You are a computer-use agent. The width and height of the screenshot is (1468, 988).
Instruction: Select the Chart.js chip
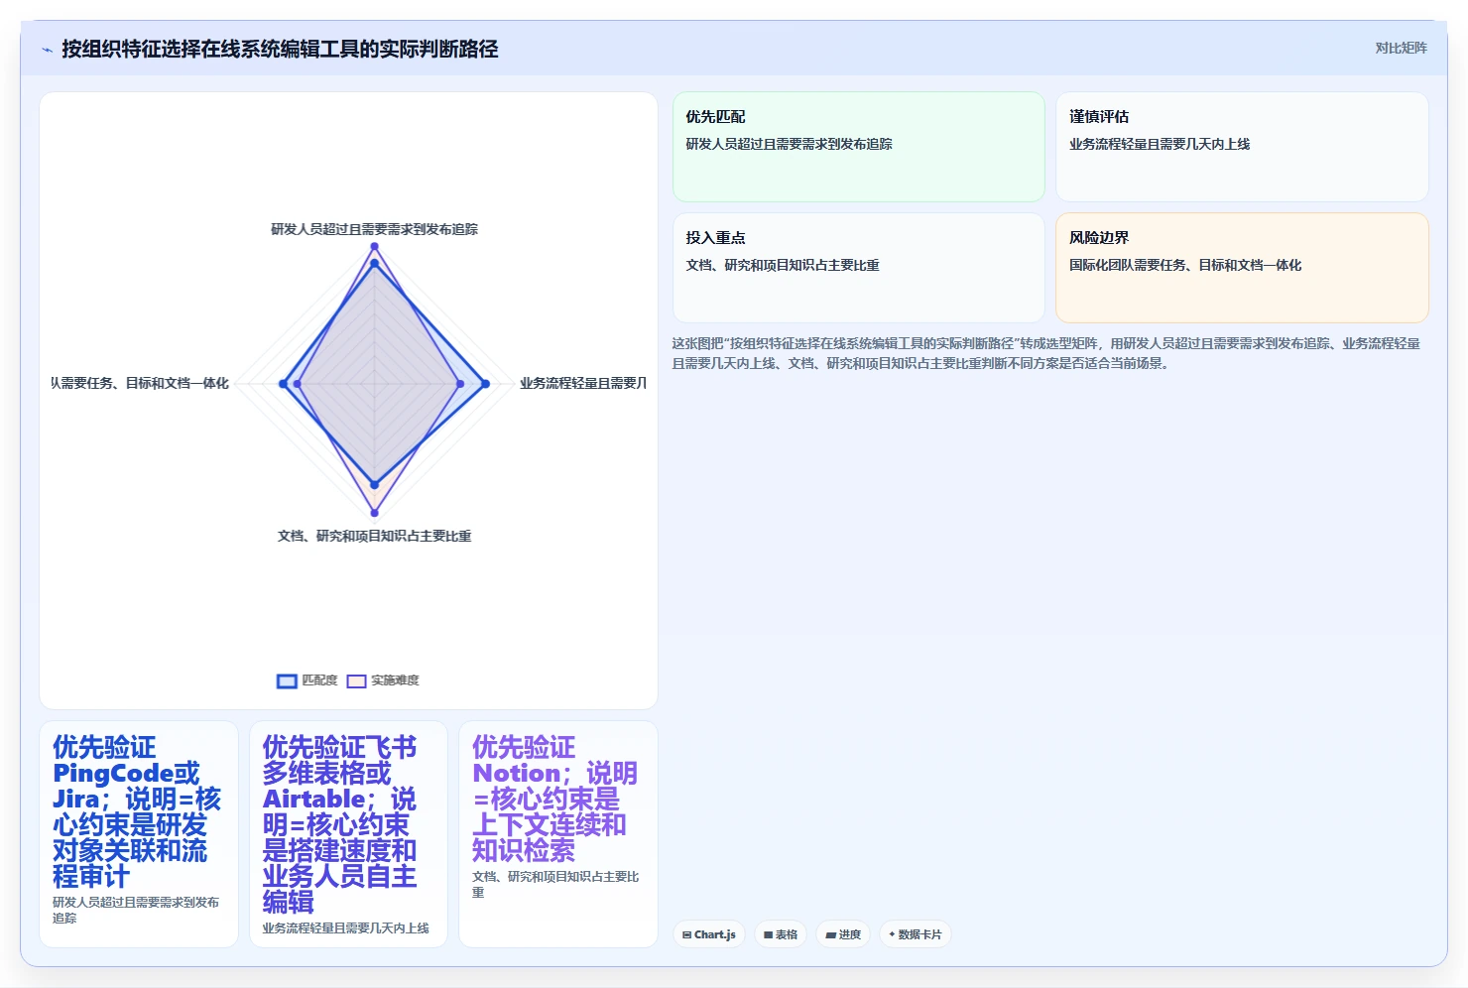[709, 934]
